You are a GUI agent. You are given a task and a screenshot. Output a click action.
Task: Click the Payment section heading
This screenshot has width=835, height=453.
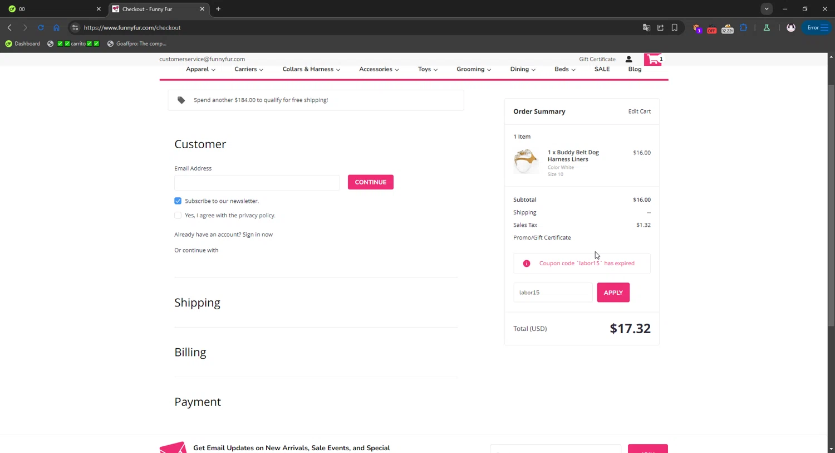(198, 402)
